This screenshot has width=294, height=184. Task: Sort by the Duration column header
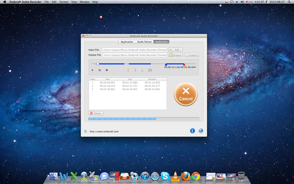coord(152,79)
